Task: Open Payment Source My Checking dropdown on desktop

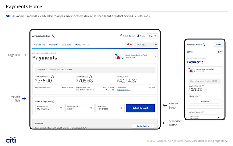Action: click(50, 108)
